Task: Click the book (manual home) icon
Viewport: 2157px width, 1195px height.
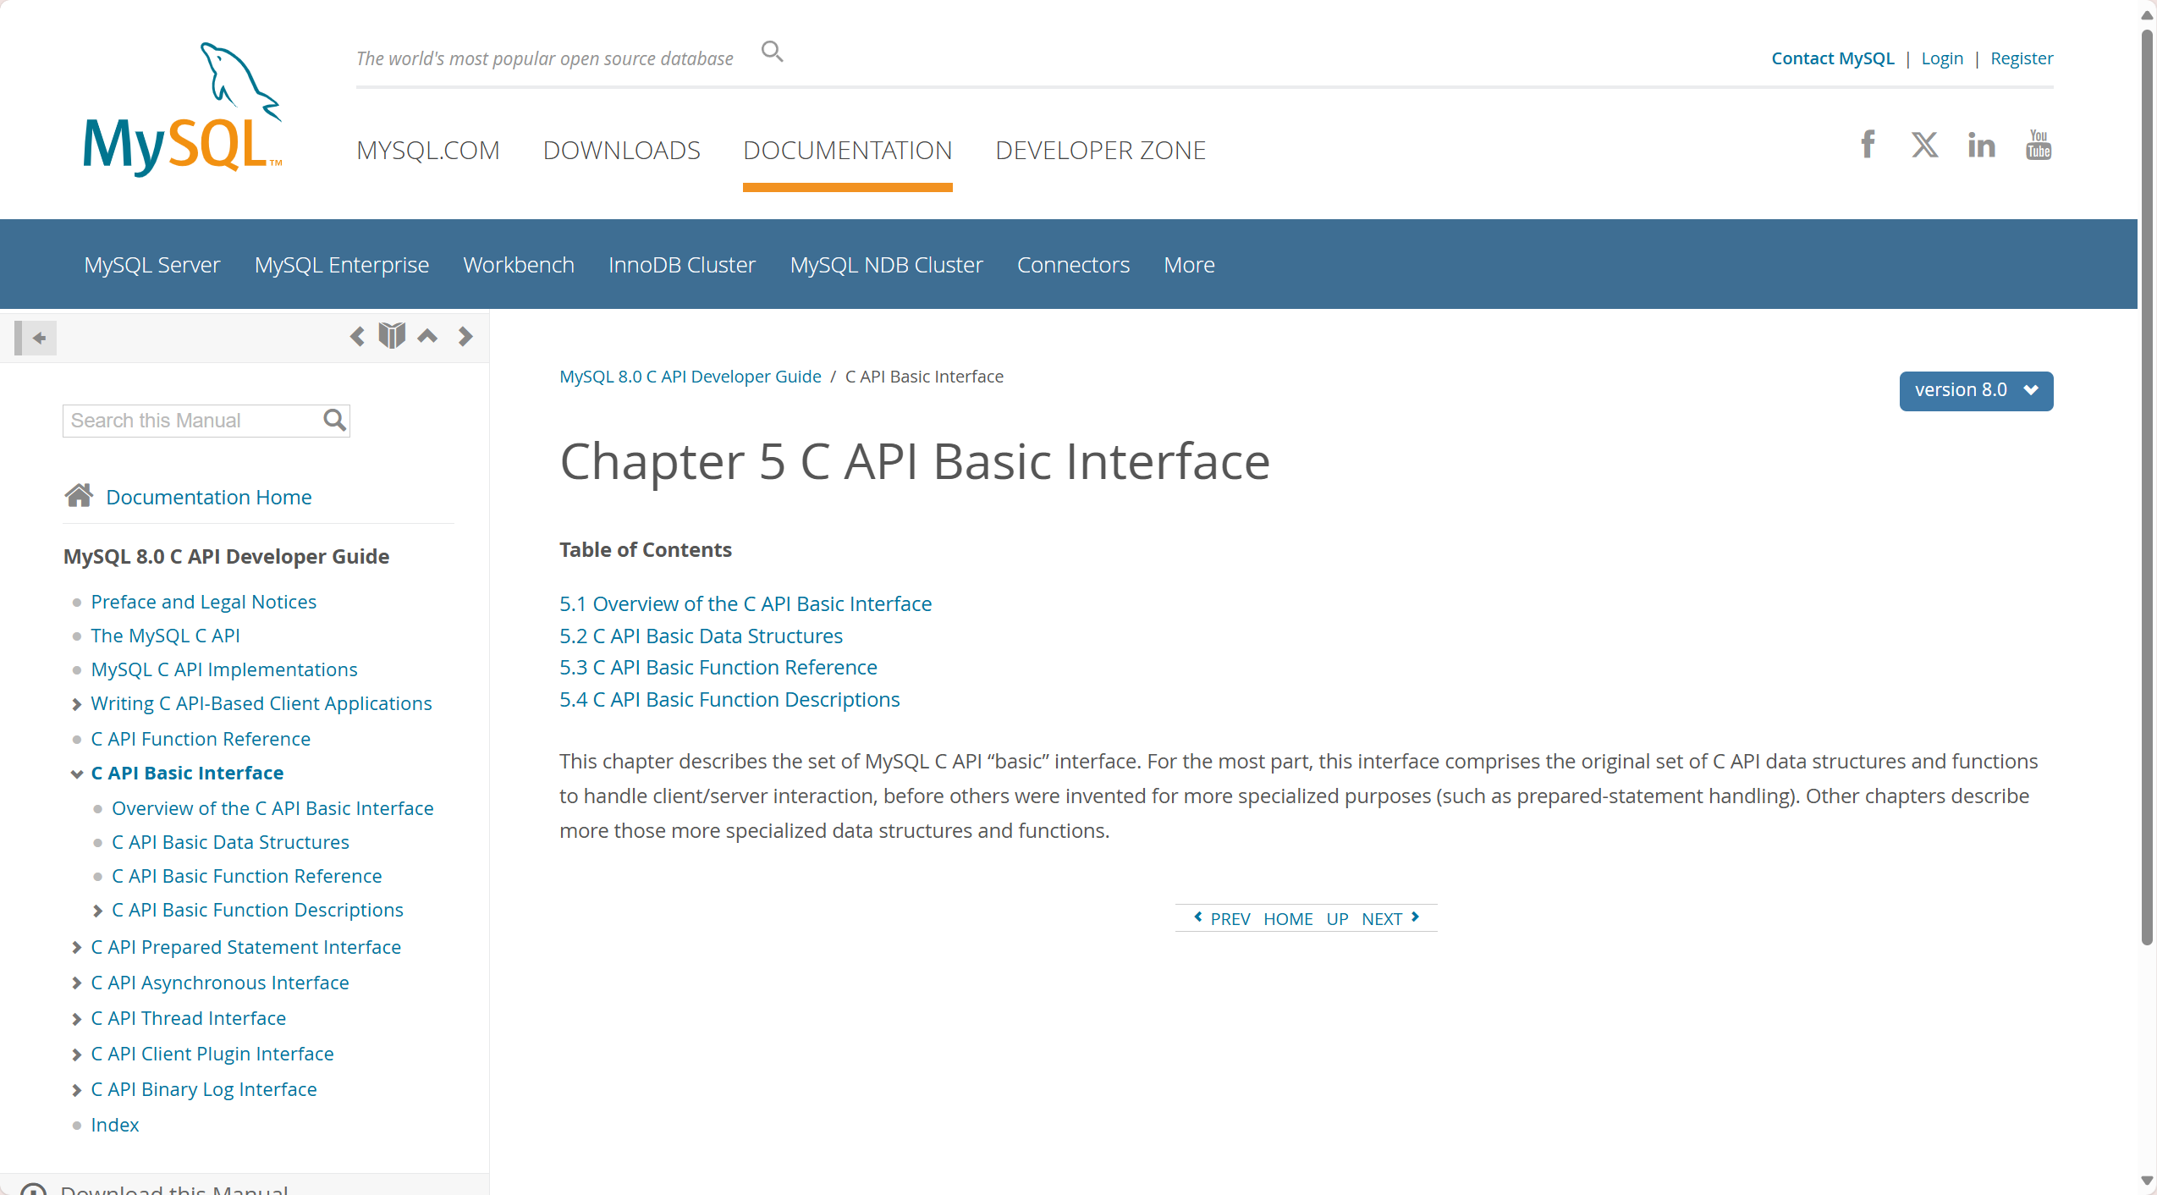Action: (391, 336)
